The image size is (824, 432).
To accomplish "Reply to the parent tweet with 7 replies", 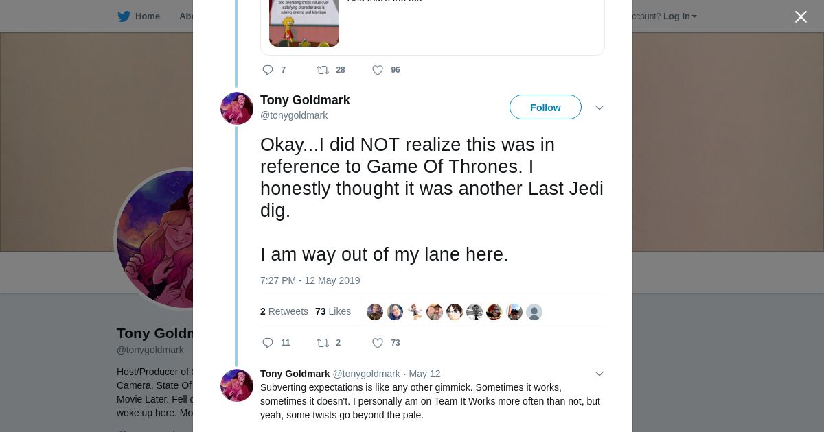I will click(x=268, y=70).
